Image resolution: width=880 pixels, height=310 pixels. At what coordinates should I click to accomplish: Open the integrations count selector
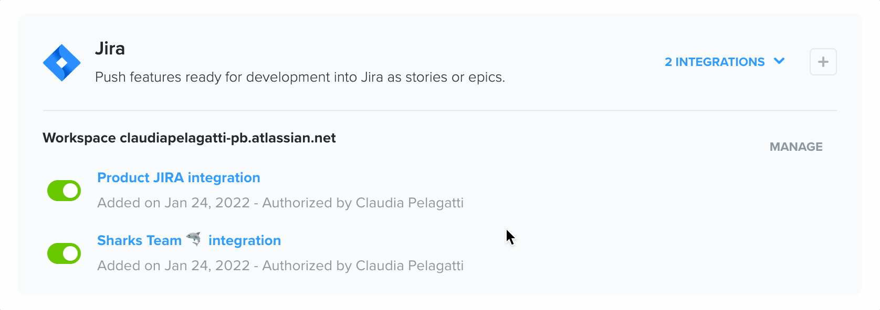[x=725, y=61]
